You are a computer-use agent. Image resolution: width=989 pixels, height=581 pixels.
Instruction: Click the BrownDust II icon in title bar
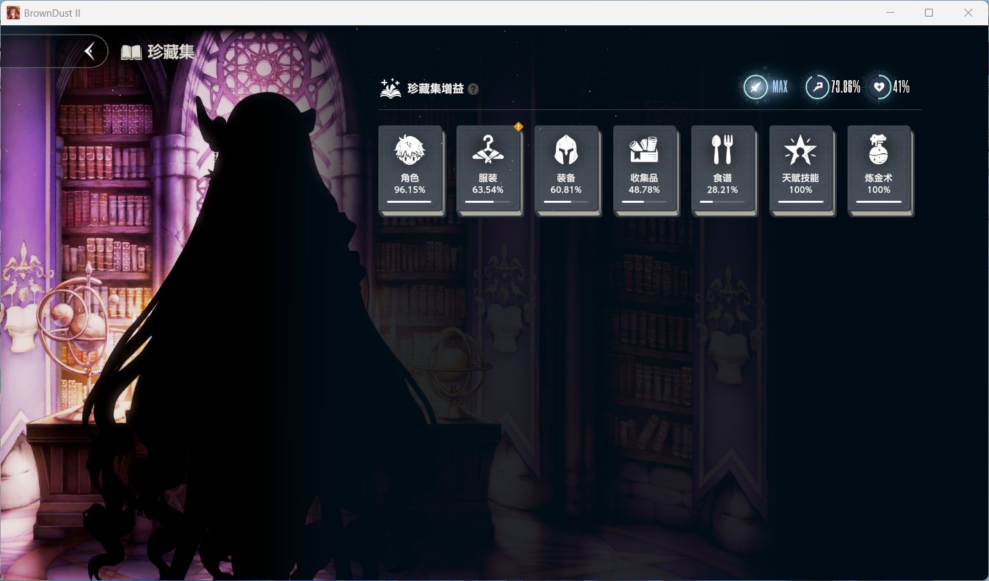coord(13,13)
